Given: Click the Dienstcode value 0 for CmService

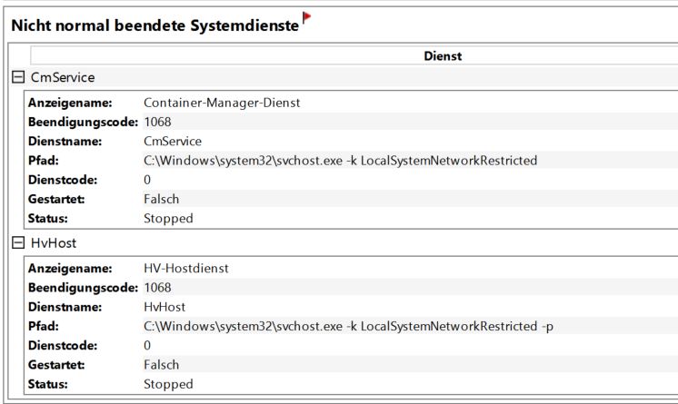Looking at the screenshot, I should click(x=147, y=180).
